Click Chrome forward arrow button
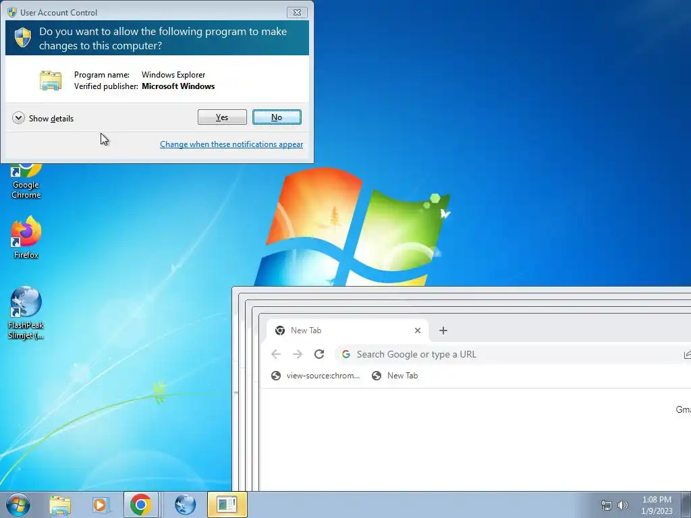 [x=298, y=354]
